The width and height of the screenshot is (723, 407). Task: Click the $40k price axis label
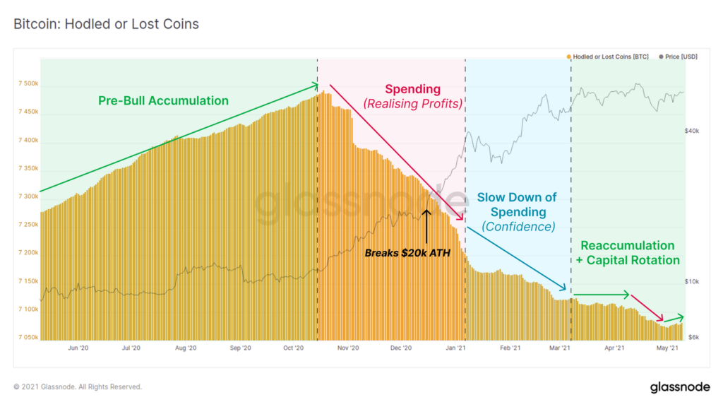coord(692,131)
